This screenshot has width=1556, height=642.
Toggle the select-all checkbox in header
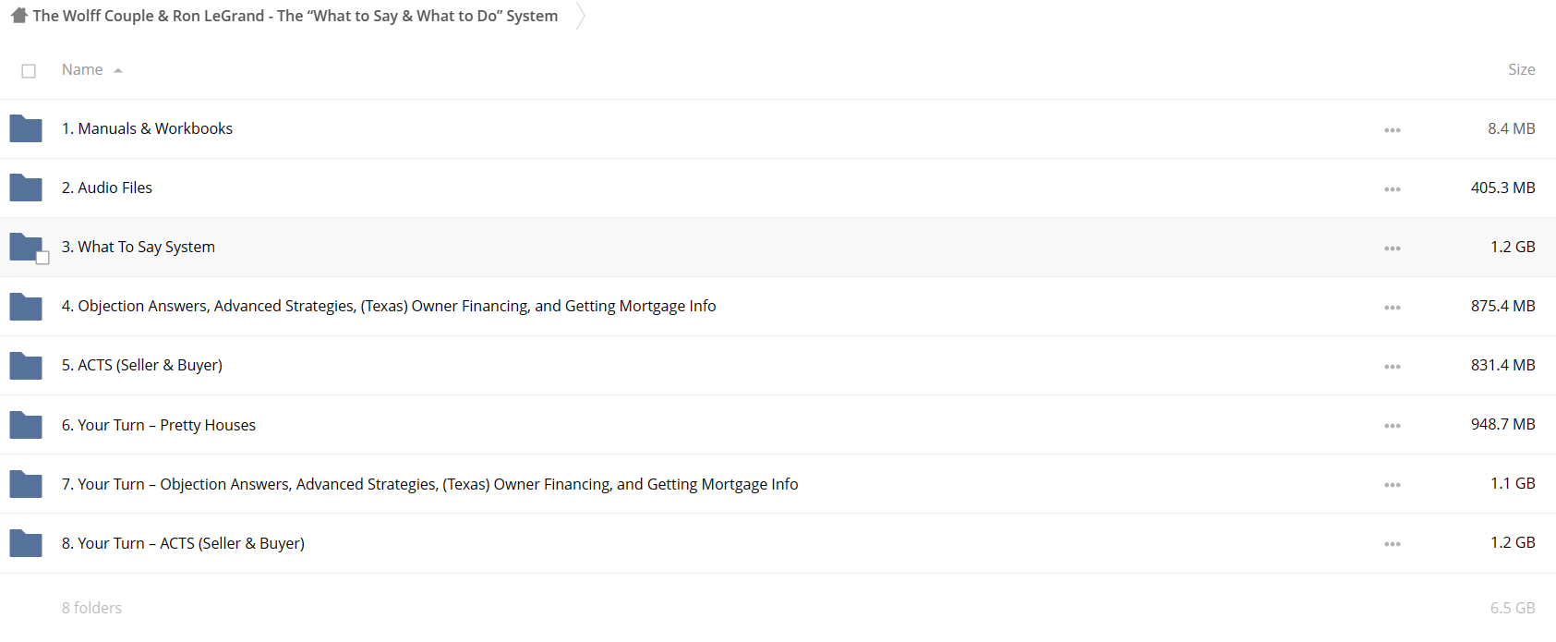point(29,71)
